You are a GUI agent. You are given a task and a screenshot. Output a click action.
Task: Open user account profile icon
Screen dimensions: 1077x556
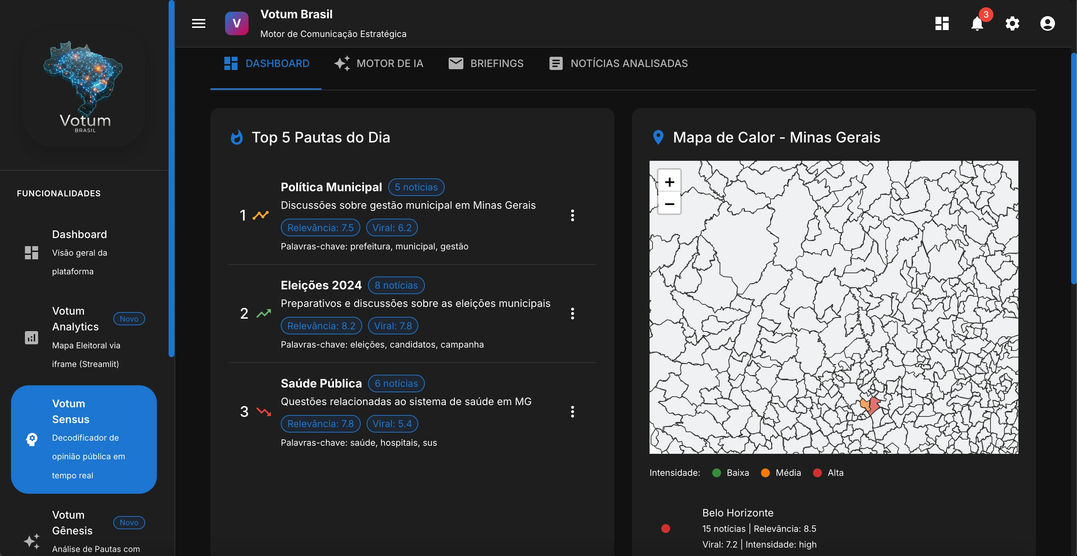point(1047,23)
